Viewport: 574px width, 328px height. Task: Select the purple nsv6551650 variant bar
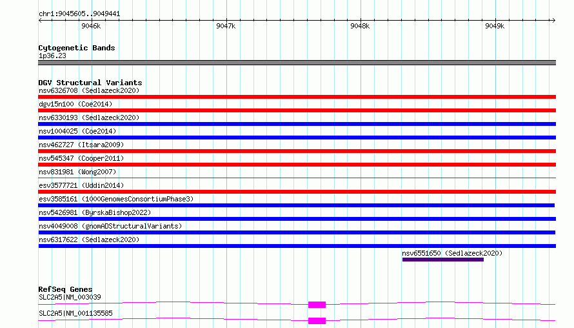[443, 260]
